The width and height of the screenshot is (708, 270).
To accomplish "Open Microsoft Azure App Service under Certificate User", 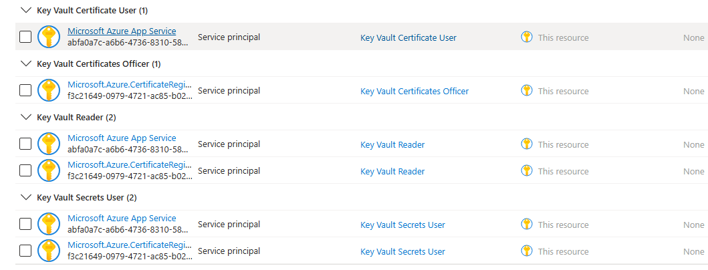I will pyautogui.click(x=122, y=31).
